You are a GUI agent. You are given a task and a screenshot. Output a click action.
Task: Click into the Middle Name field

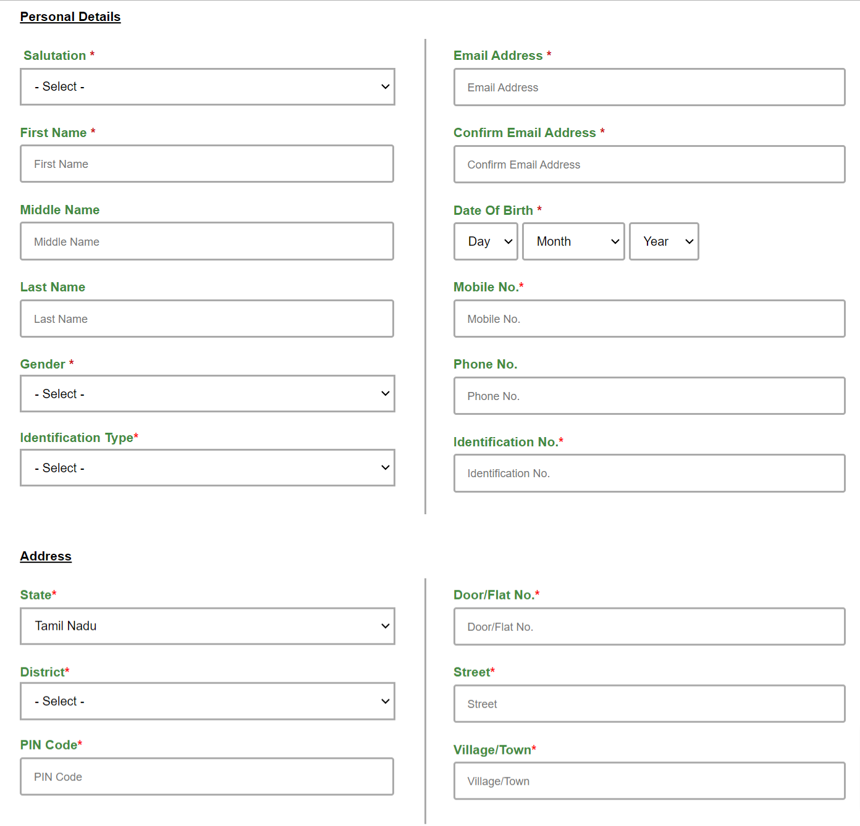[207, 241]
